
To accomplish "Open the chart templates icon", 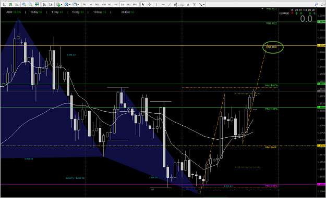I will (75, 4).
